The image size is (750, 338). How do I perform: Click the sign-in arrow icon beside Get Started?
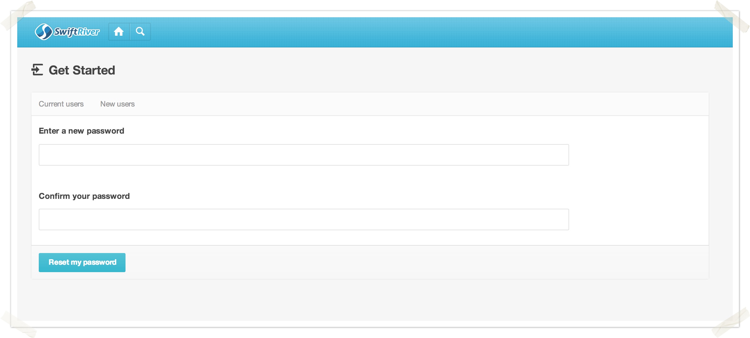click(x=37, y=70)
